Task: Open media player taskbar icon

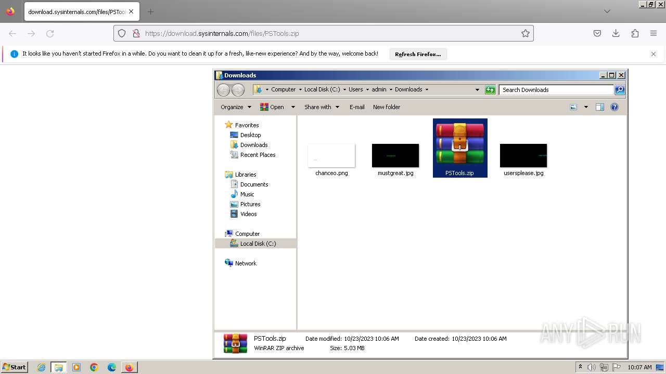Action: tap(76, 367)
